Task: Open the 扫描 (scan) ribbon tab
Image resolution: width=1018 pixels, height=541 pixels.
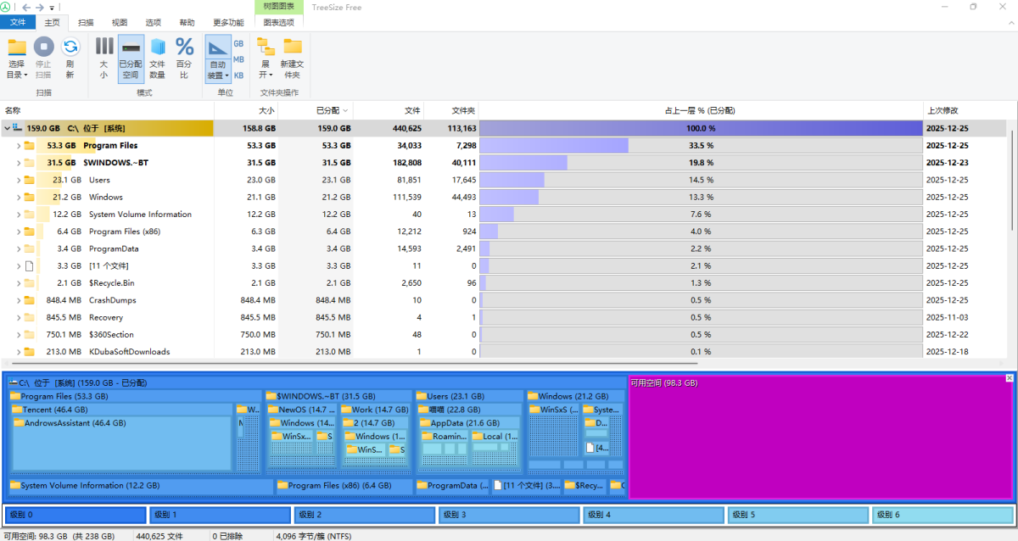Action: (86, 23)
